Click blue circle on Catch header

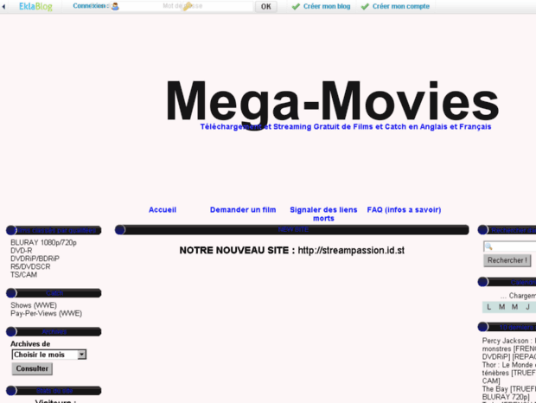(x=11, y=293)
